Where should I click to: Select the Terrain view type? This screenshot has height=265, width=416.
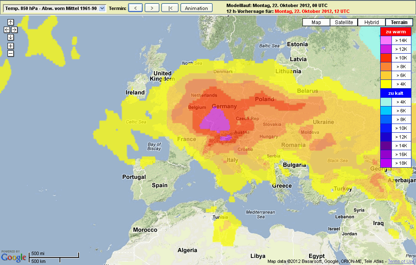399,22
